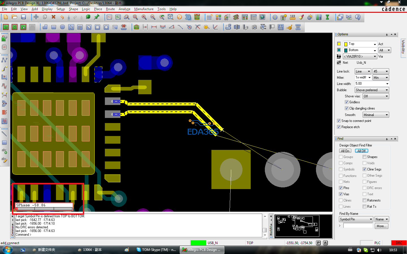Screen dimensions: 407x254
Task: Activate the green Pin tool
Action: point(97,17)
